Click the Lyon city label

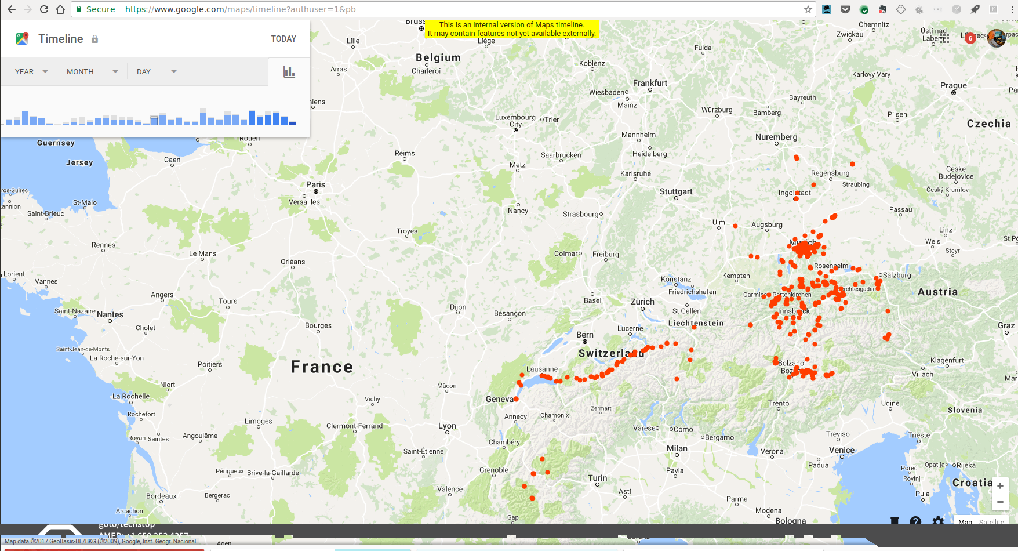(x=447, y=426)
